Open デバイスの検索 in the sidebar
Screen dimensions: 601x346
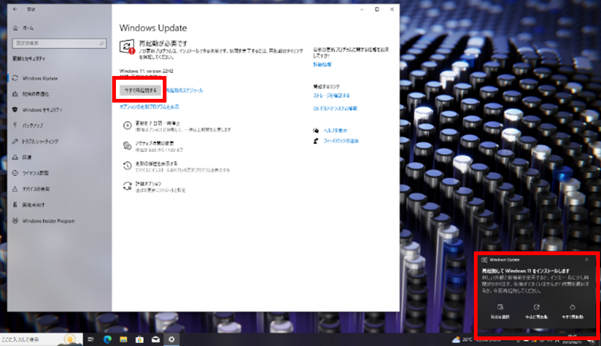pos(31,189)
